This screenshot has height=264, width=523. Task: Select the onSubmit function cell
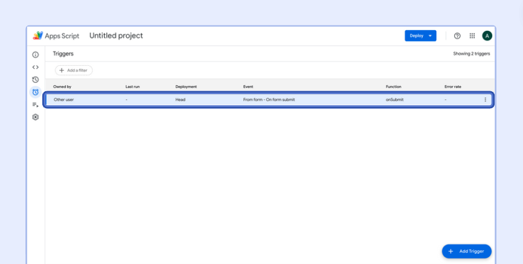(x=394, y=100)
